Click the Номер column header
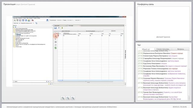 (x=96, y=34)
